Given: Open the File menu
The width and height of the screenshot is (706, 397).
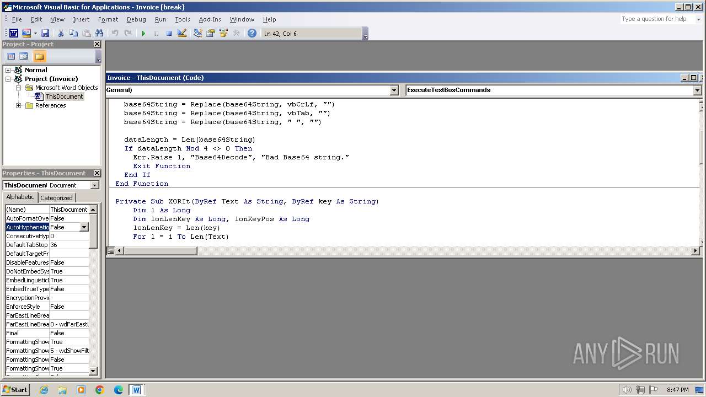Looking at the screenshot, I should [x=17, y=19].
